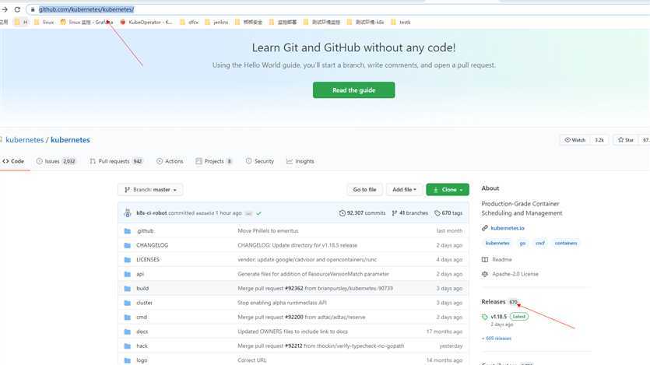
Task: Open the .github folder
Action: point(145,231)
